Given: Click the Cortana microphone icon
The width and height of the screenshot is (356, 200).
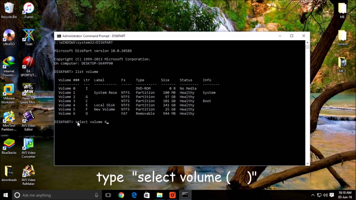Looking at the screenshot, I should (97, 195).
